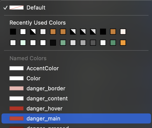Choose the pale pink swatch ending top row
Image resolution: width=152 pixels, height=128 pixels.
point(123,32)
